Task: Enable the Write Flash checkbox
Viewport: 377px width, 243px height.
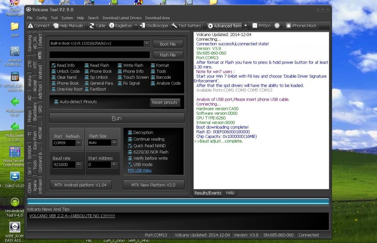Action: tap(120, 65)
